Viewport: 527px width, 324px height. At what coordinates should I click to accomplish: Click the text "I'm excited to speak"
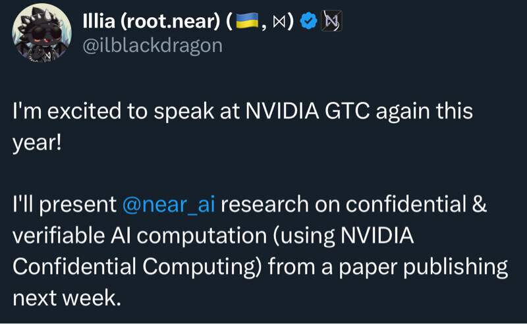80,111
